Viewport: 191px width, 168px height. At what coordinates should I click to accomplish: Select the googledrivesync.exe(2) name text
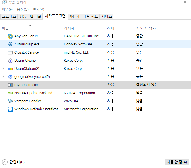coord(32,77)
